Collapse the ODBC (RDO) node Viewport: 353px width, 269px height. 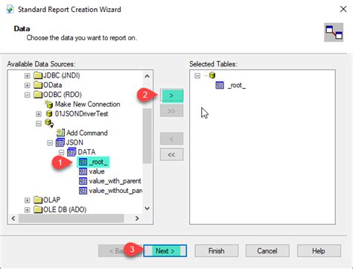click(x=27, y=95)
